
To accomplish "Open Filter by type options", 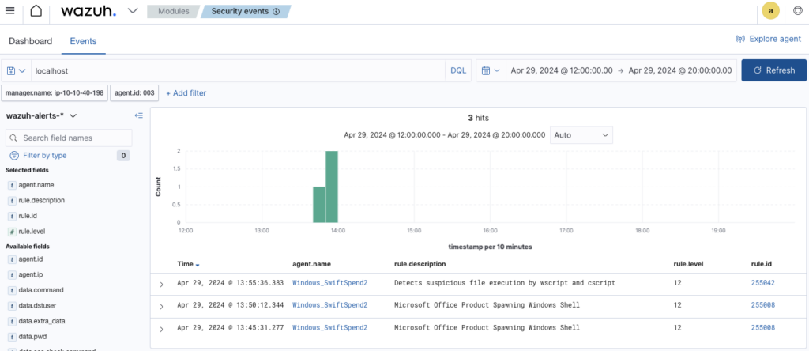I will tap(38, 156).
